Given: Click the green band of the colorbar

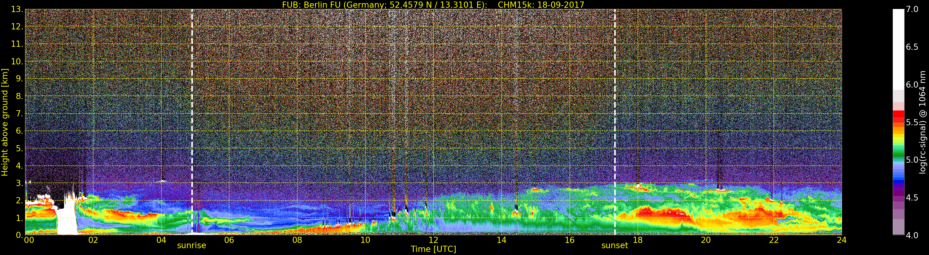Looking at the screenshot, I should tap(898, 152).
